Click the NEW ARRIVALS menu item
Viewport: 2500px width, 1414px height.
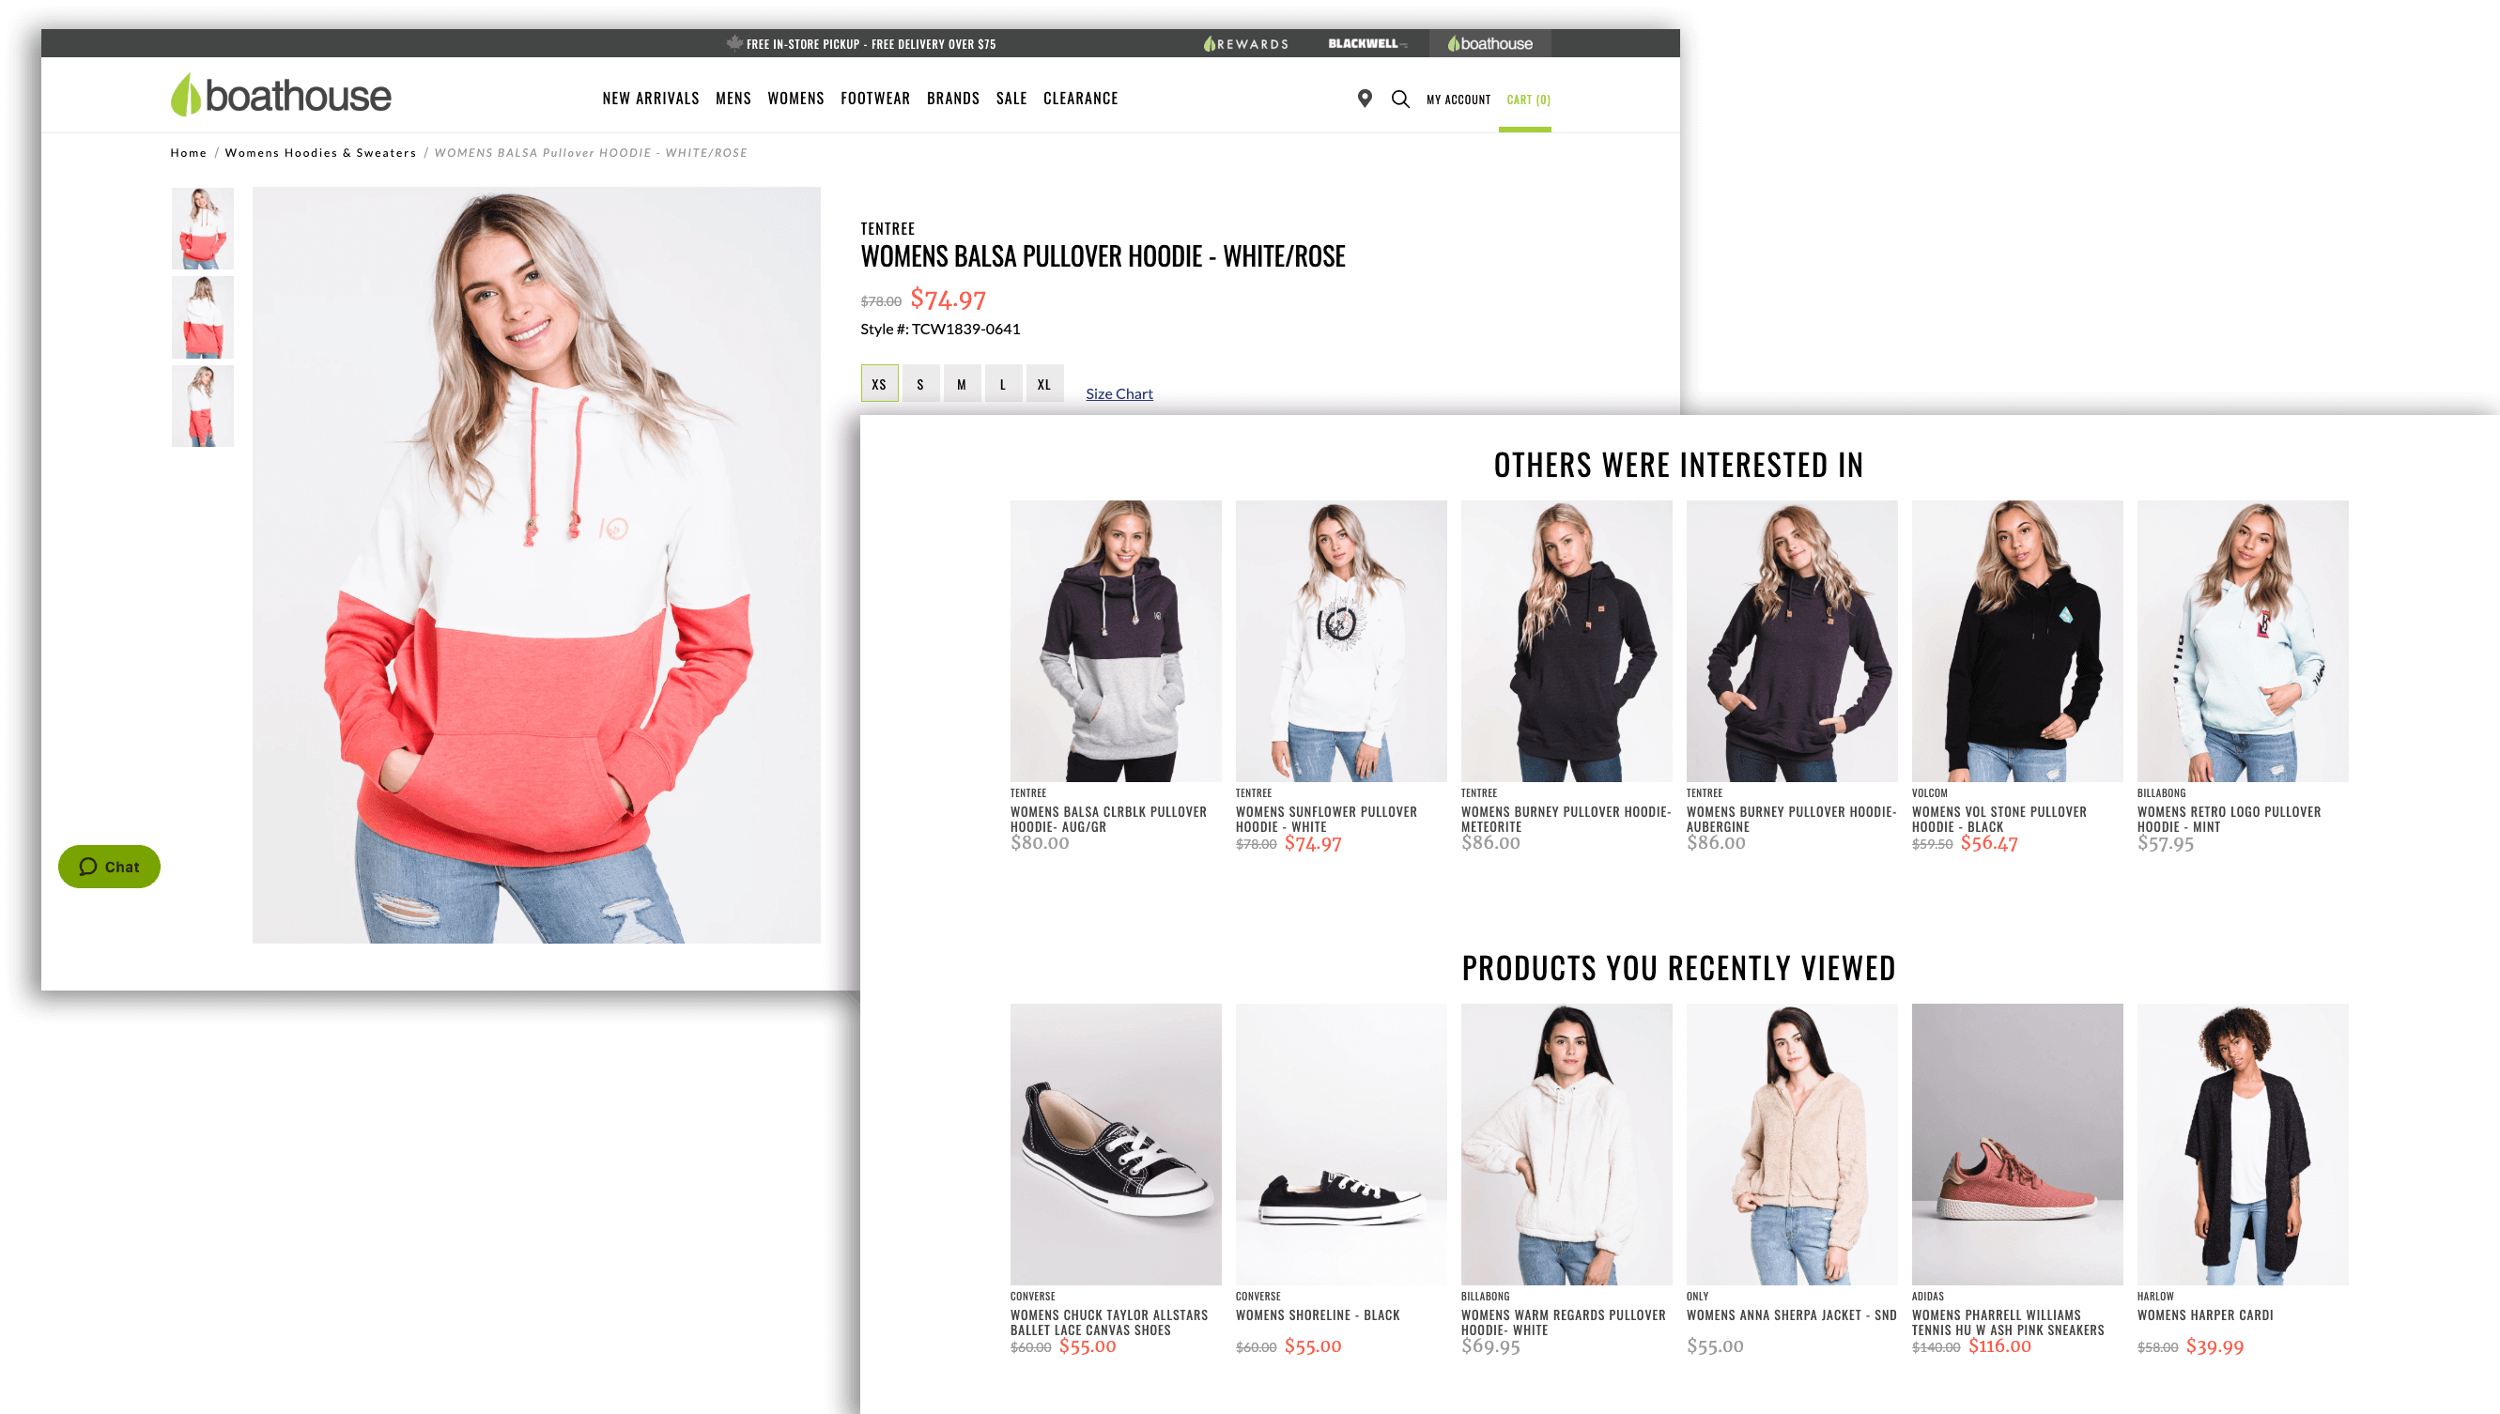[x=651, y=98]
